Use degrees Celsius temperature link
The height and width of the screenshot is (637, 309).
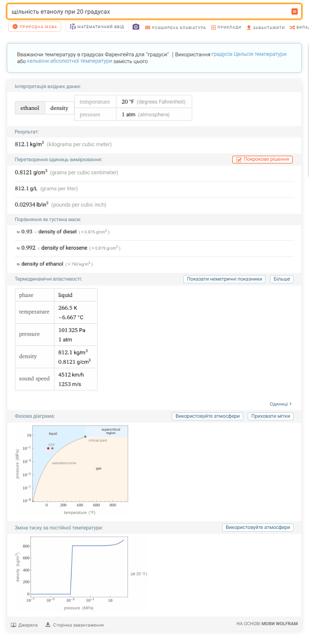click(x=249, y=54)
